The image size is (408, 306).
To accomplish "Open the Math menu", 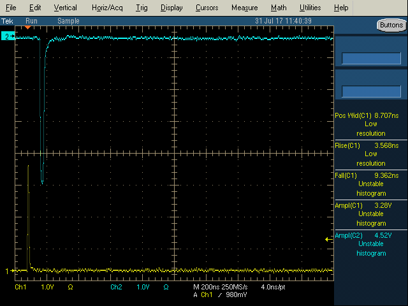I will click(279, 8).
